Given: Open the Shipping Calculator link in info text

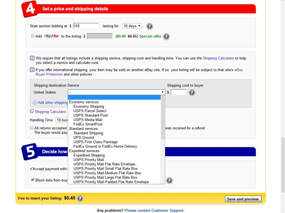Looking at the screenshot, I should [x=218, y=58].
